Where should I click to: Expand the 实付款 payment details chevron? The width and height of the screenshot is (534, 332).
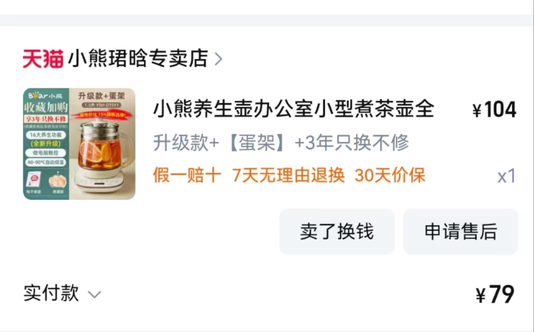click(x=94, y=294)
